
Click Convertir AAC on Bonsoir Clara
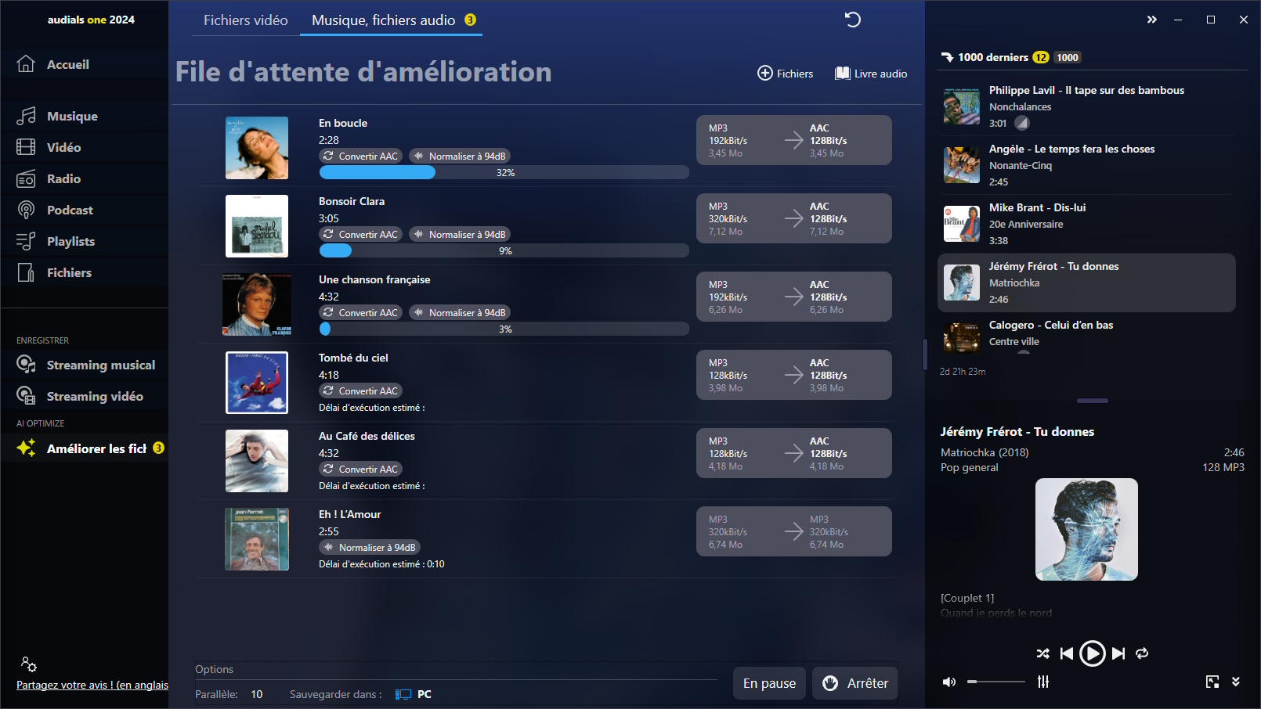point(360,234)
